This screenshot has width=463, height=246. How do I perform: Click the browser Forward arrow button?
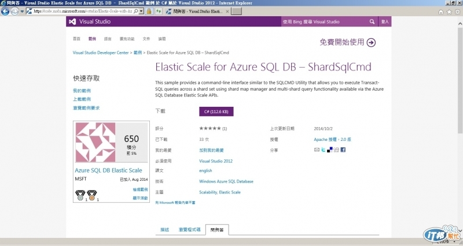coord(14,12)
